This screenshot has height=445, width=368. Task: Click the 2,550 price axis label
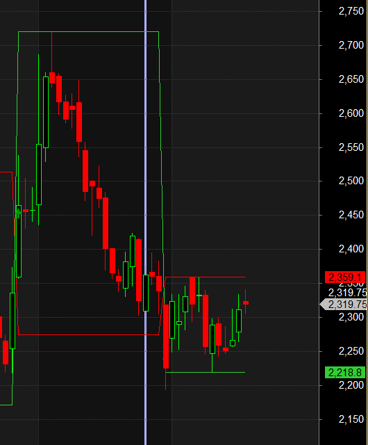coord(351,147)
